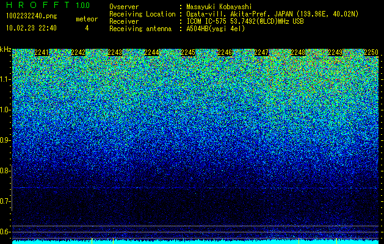
Task: Click the 2242 time label
Action: point(78,52)
